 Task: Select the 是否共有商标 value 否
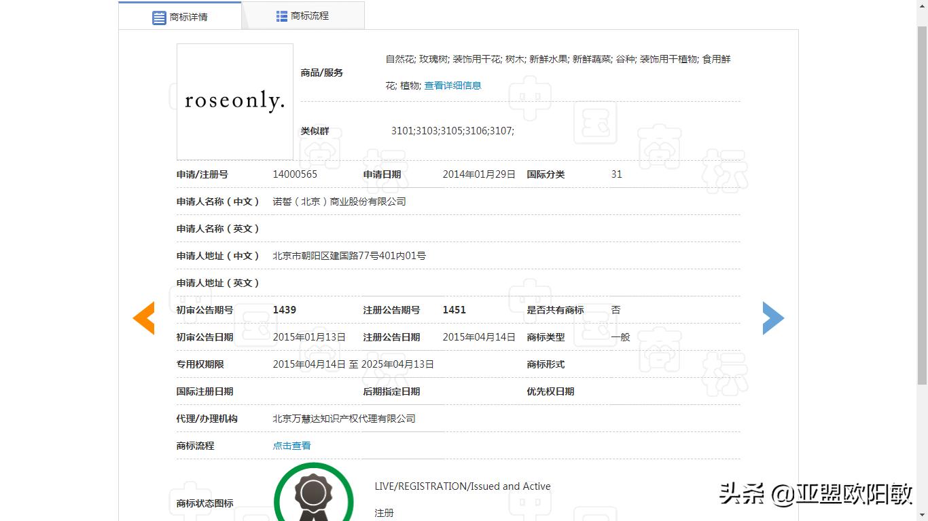pos(614,310)
